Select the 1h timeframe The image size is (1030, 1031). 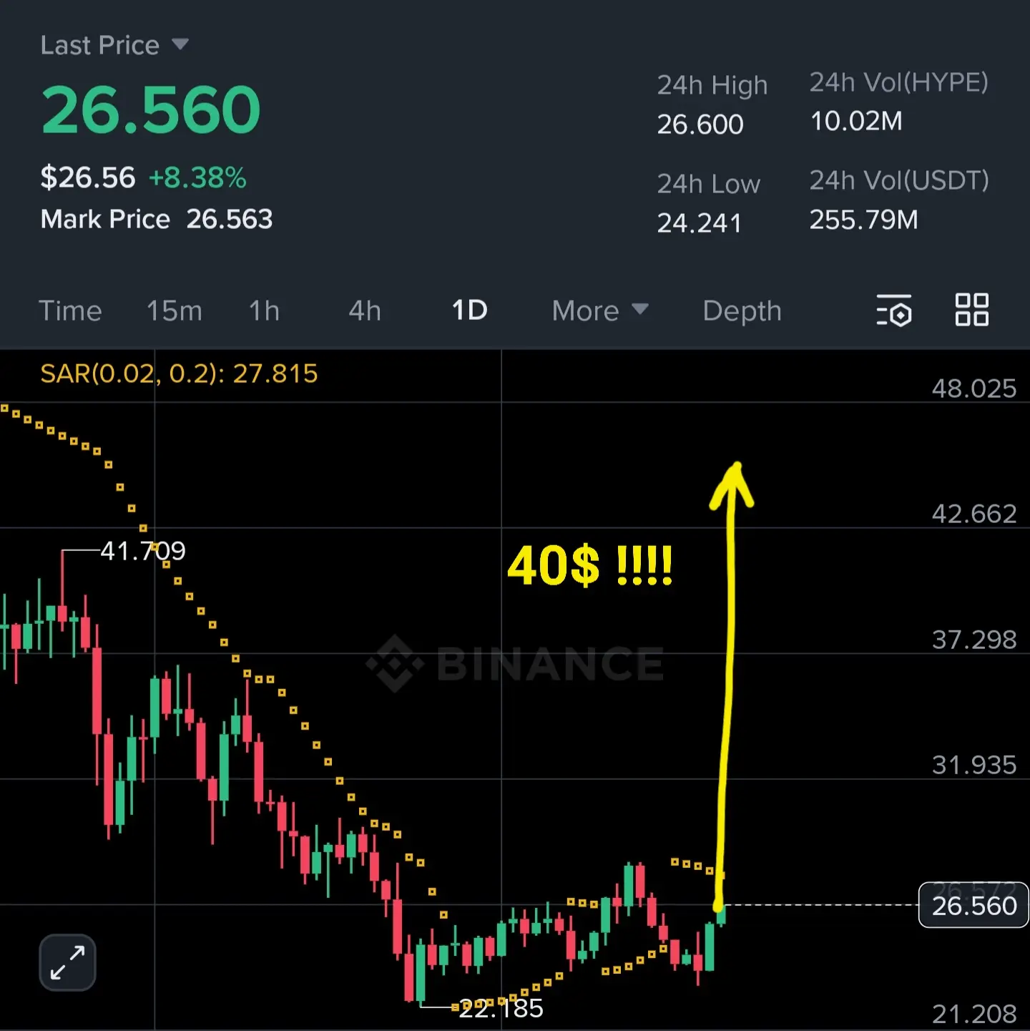(264, 311)
